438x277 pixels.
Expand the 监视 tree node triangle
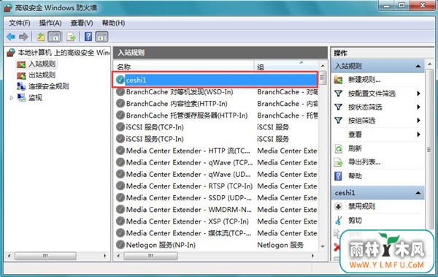click(x=11, y=98)
